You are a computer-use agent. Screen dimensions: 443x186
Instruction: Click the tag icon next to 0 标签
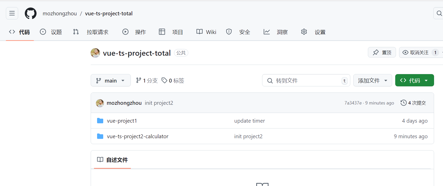pos(164,80)
